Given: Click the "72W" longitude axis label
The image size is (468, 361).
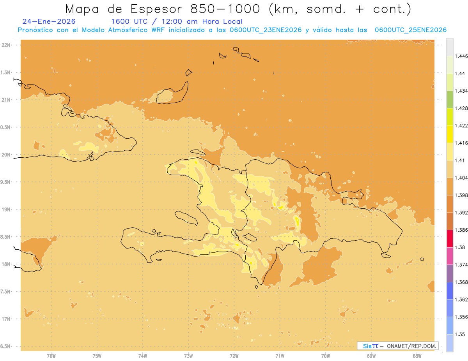Looking at the screenshot, I should coord(234,356).
